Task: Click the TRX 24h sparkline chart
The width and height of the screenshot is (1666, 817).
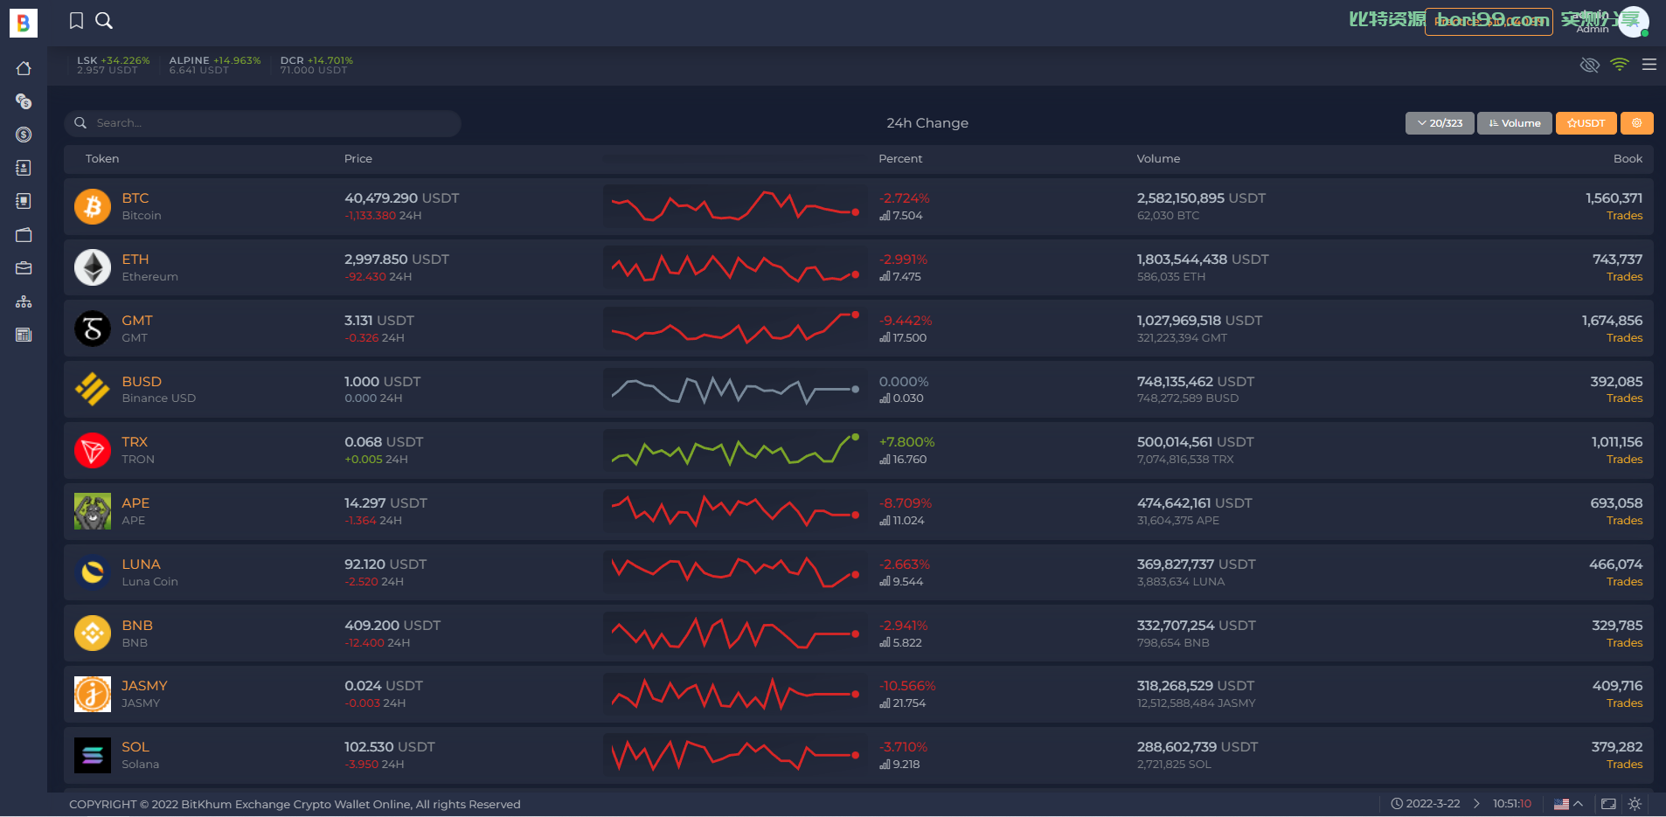Action: point(734,450)
